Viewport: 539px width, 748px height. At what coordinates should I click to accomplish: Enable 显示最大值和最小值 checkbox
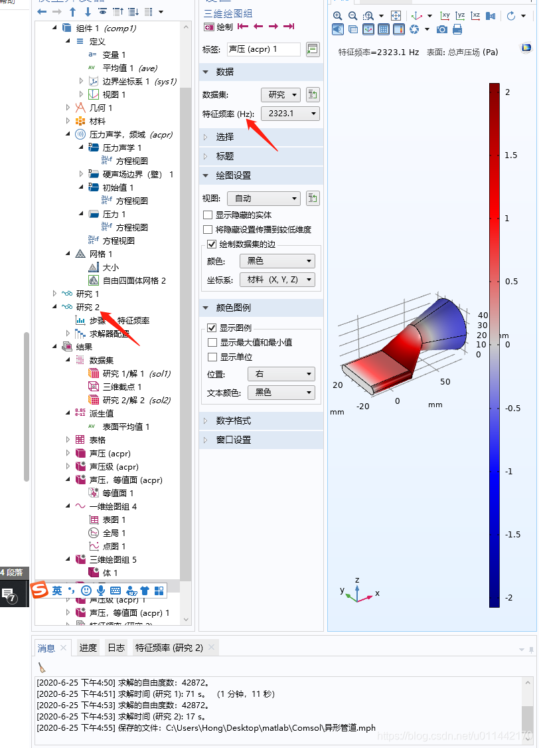[212, 343]
